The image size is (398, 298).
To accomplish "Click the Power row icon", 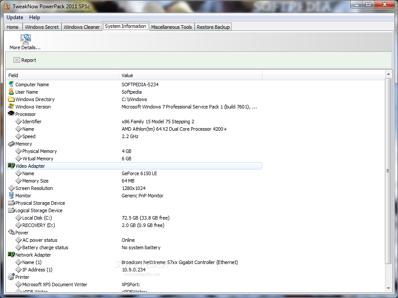I will pyautogui.click(x=11, y=232).
